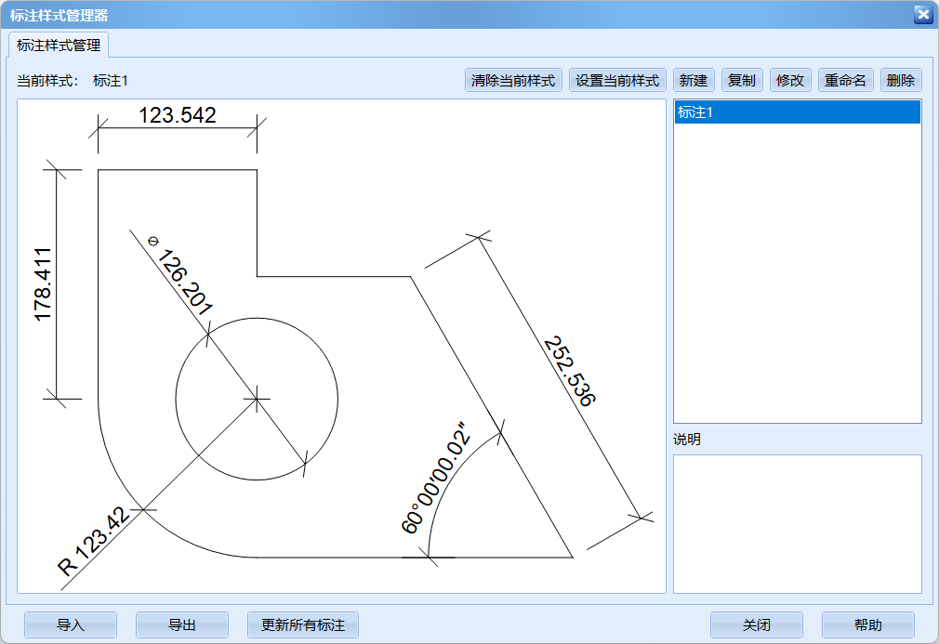Click the 252.536 aligned dimension in preview

[x=568, y=372]
